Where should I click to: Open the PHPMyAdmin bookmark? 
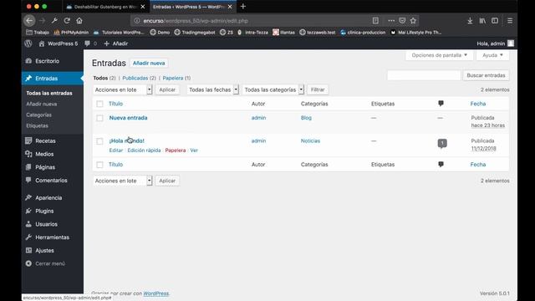coord(71,33)
